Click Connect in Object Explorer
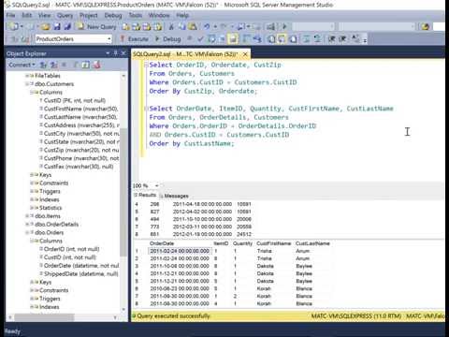The width and height of the screenshot is (449, 337). pos(22,65)
